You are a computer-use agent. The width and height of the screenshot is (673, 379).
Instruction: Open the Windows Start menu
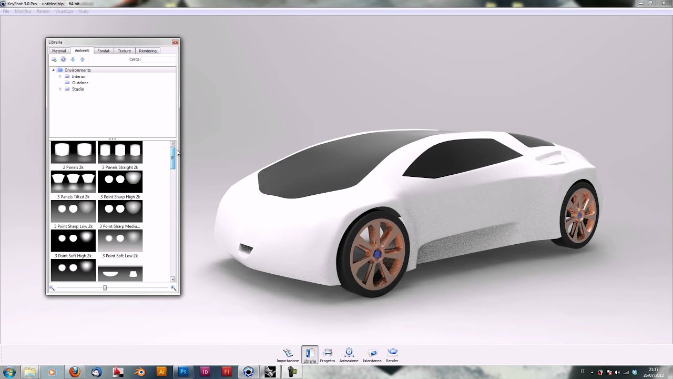point(9,372)
